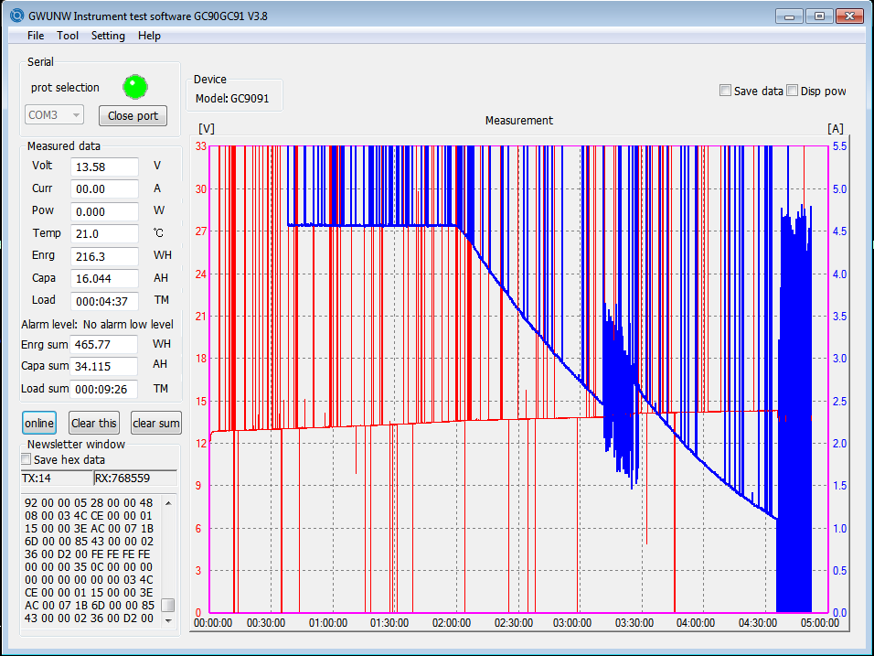Open the Setting menu
This screenshot has width=874, height=656.
coord(108,36)
